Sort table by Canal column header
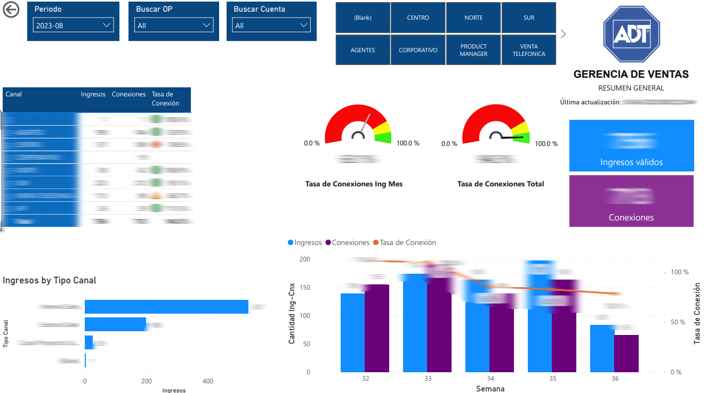 coord(14,94)
